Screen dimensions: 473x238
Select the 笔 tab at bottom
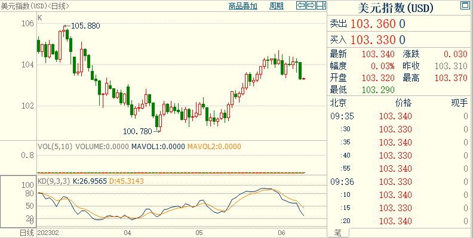(x=337, y=233)
